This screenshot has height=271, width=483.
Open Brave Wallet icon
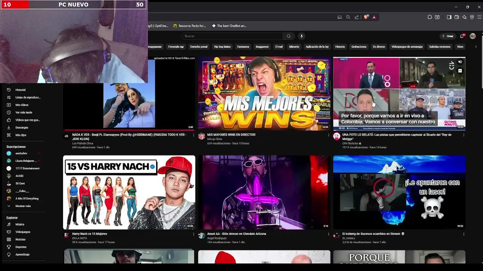(457, 17)
